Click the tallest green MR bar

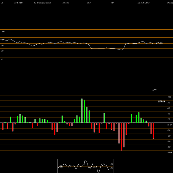(82, 111)
